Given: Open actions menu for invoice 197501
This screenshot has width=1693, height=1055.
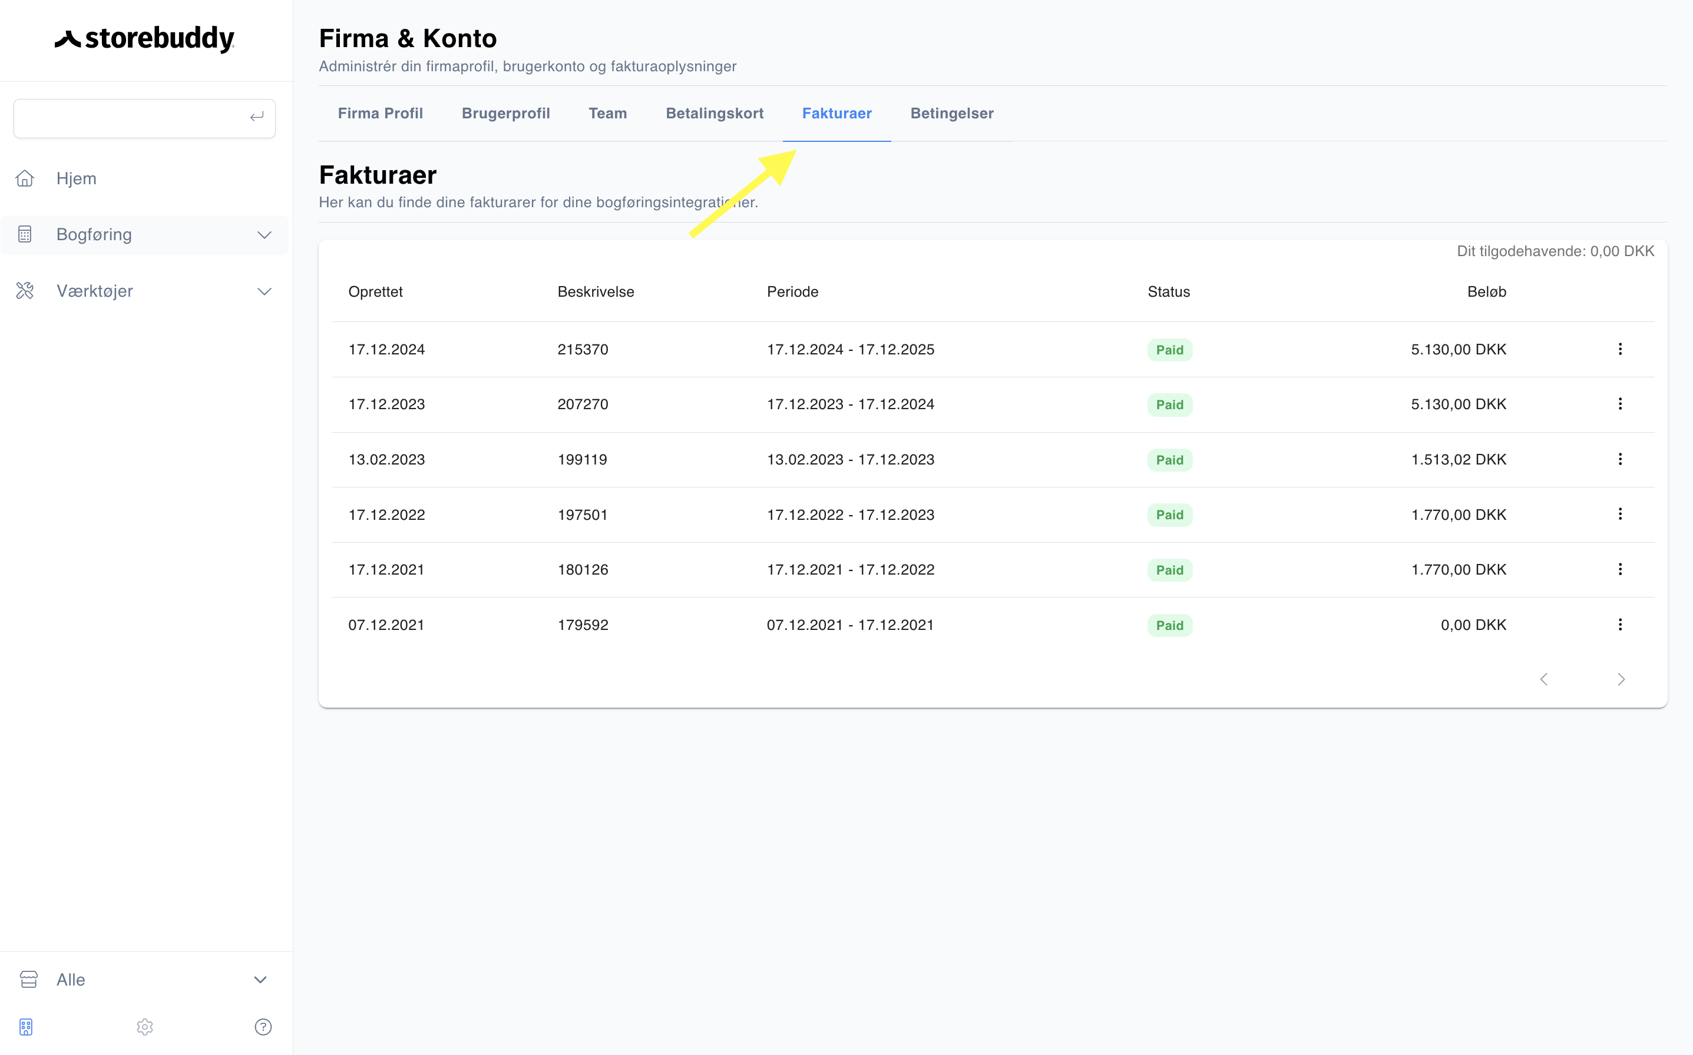Looking at the screenshot, I should pos(1621,514).
